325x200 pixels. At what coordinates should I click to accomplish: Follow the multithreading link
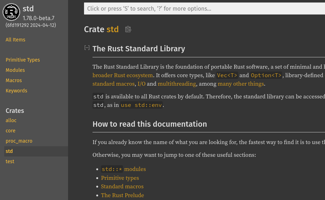coord(177,84)
